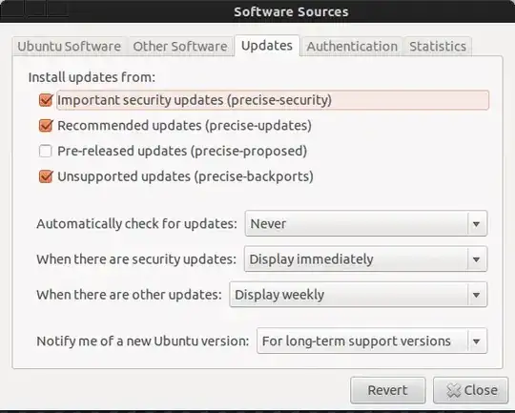515x413 pixels.
Task: Open the 'Display weekly' dropdown
Action: [x=359, y=295]
